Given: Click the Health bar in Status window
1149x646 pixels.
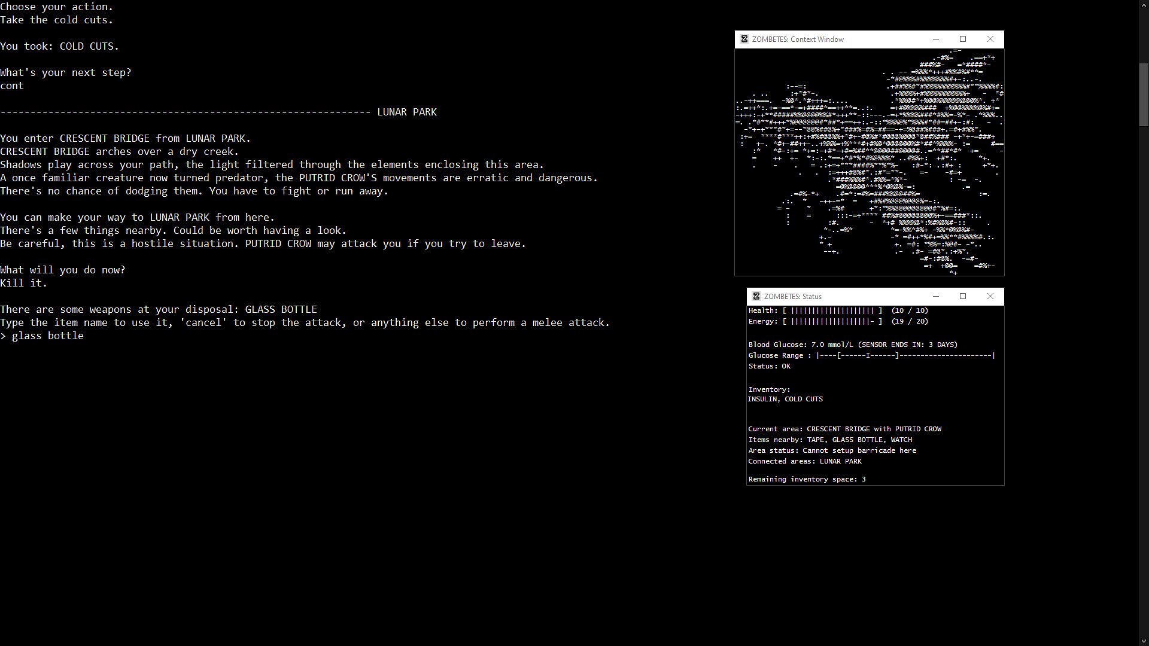Looking at the screenshot, I should (832, 311).
